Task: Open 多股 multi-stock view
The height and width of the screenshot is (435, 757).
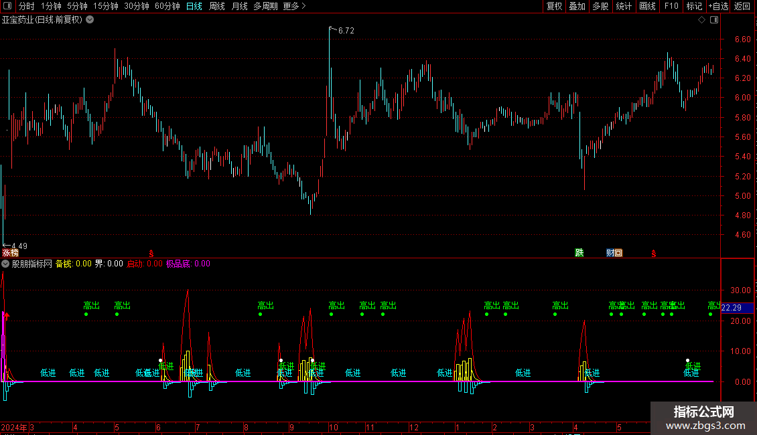Action: (600, 6)
